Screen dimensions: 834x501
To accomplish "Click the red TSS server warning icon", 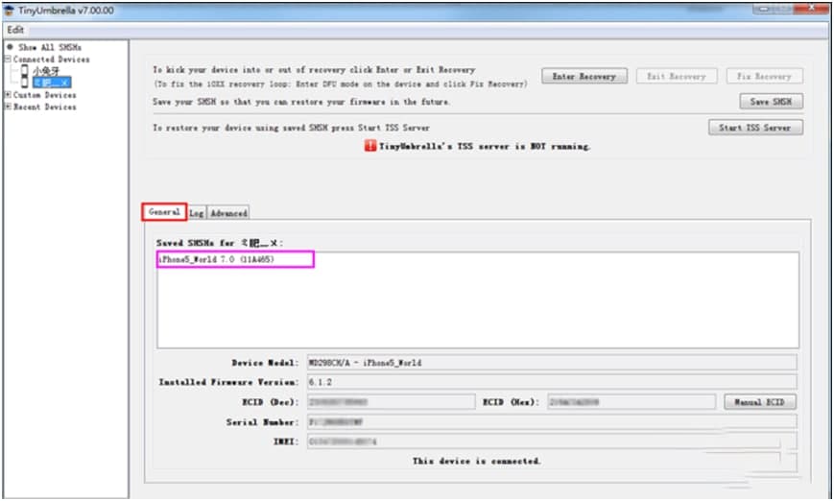I will click(x=370, y=146).
